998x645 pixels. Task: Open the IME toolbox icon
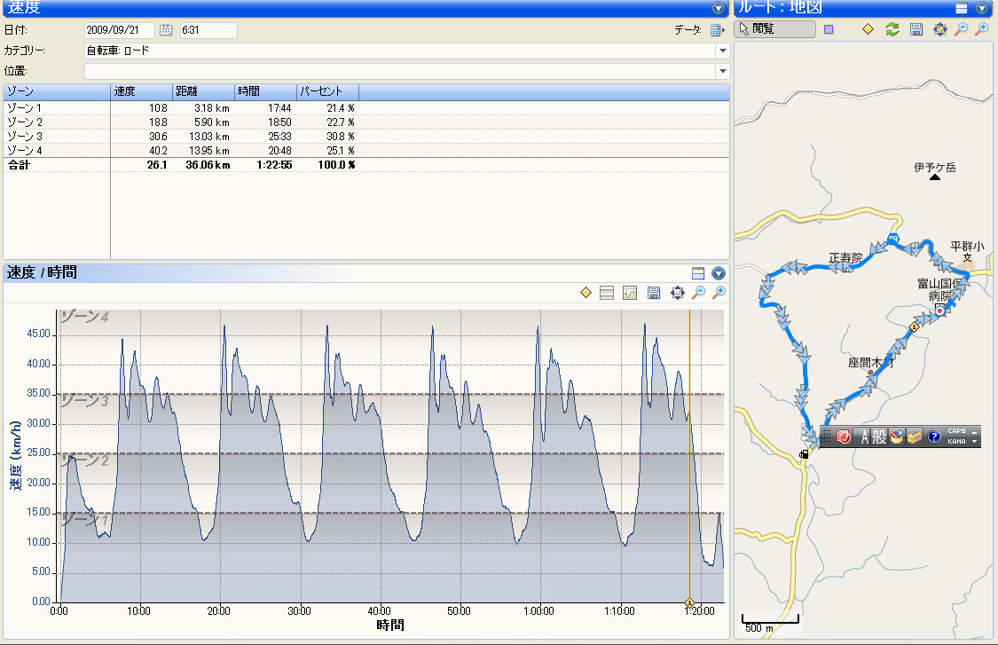pos(915,437)
